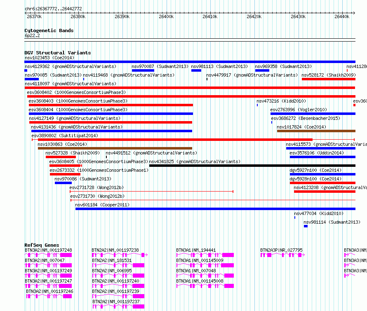Open variant nsv4129362 gnomAD label
The image size is (367, 311).
coord(71,66)
